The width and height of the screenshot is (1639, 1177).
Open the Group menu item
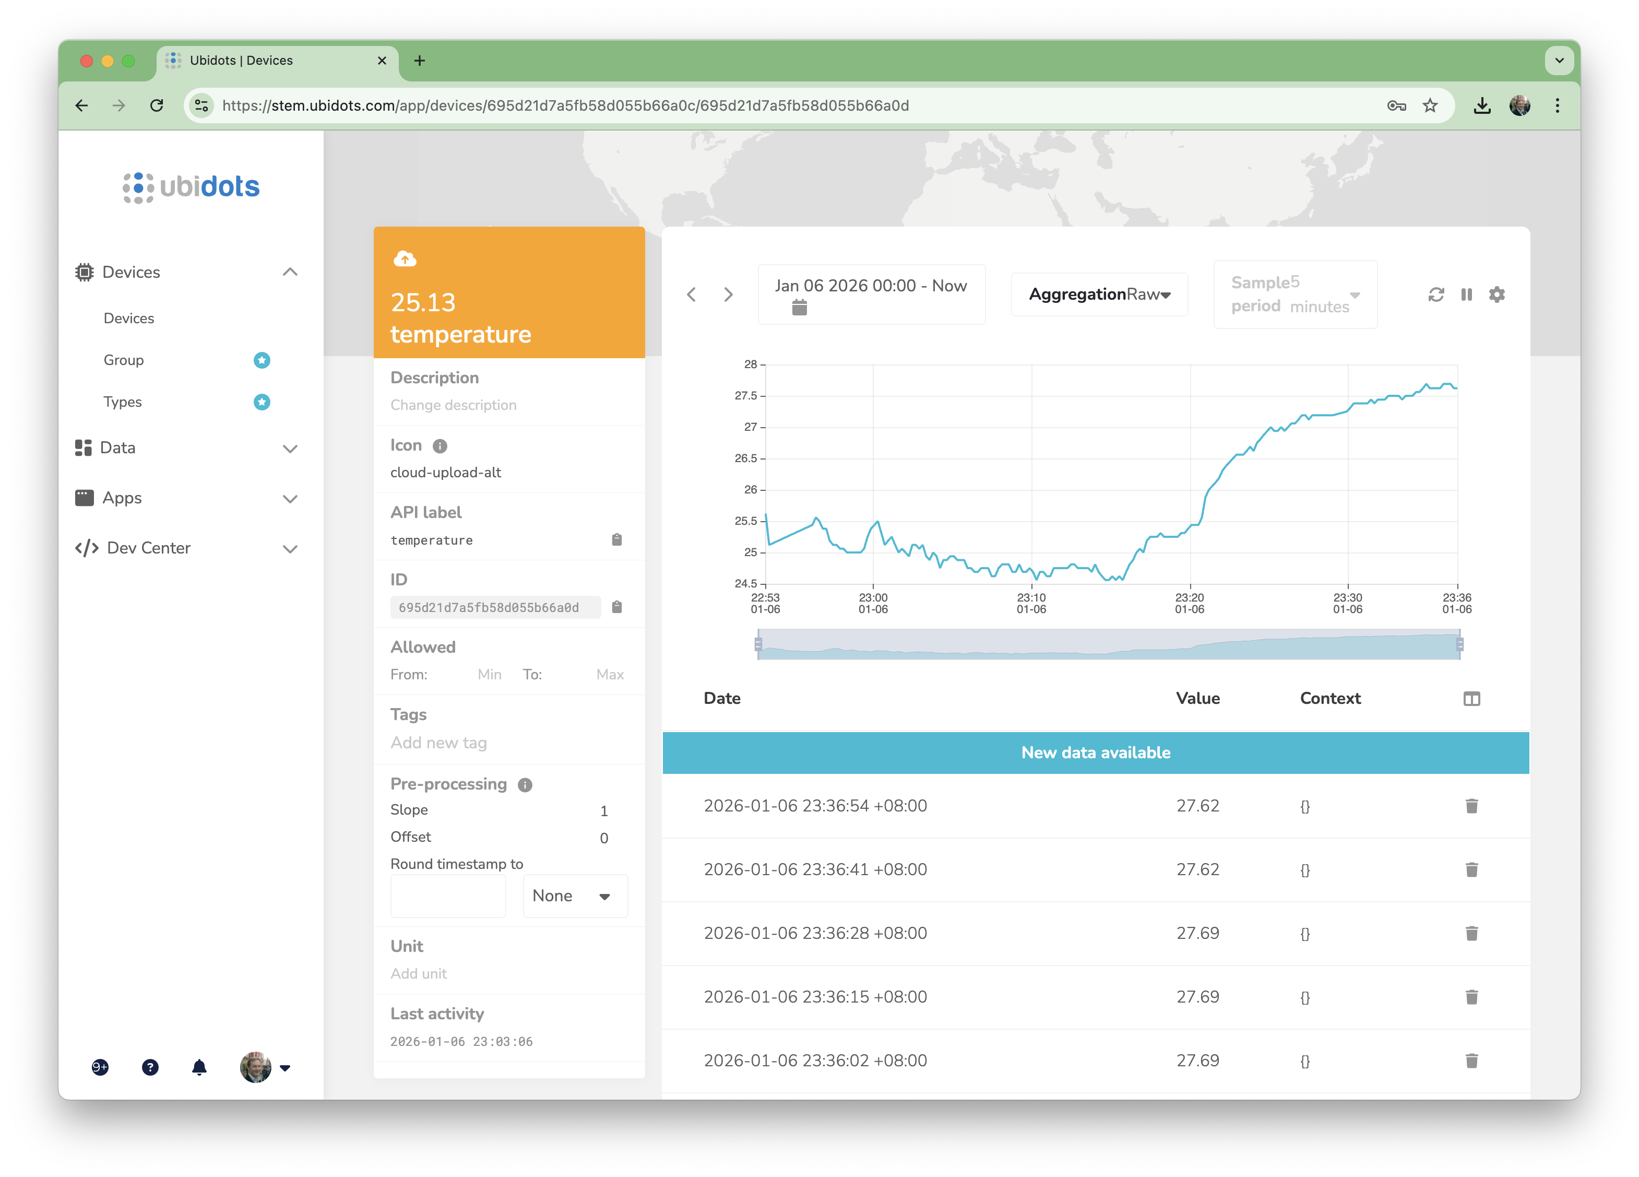(124, 360)
